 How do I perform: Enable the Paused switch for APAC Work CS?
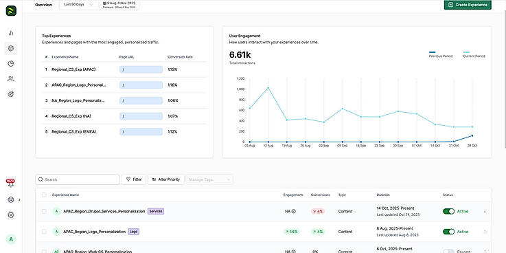448,252
